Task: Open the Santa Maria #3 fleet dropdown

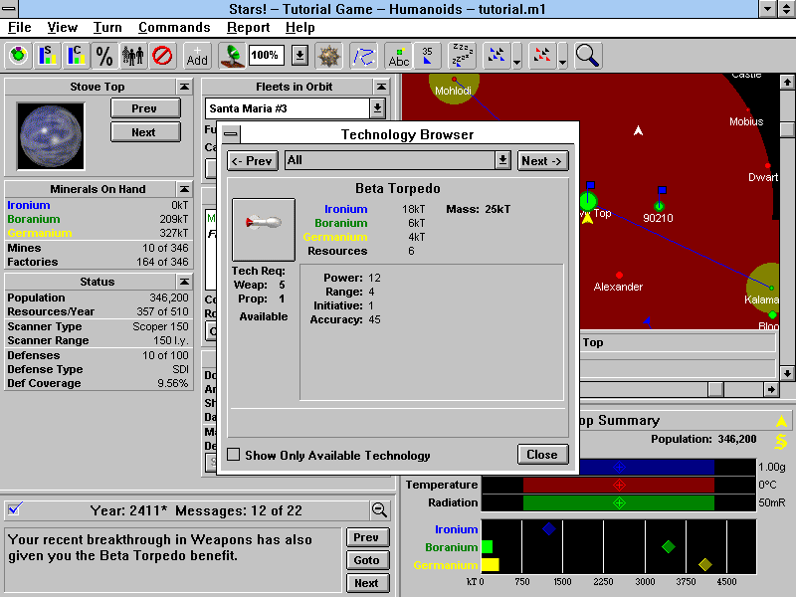Action: click(x=377, y=108)
